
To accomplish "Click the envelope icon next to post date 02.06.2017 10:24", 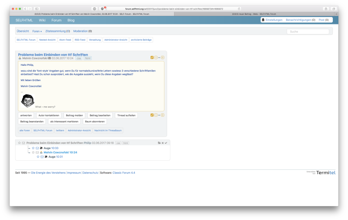I will click(x=50, y=58).
